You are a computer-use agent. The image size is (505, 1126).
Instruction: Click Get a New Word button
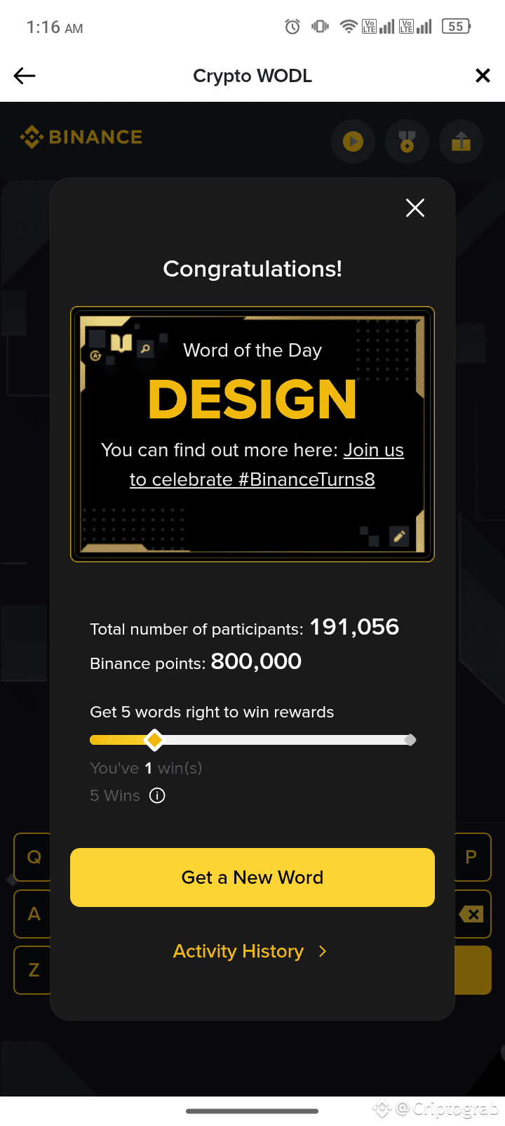point(252,877)
